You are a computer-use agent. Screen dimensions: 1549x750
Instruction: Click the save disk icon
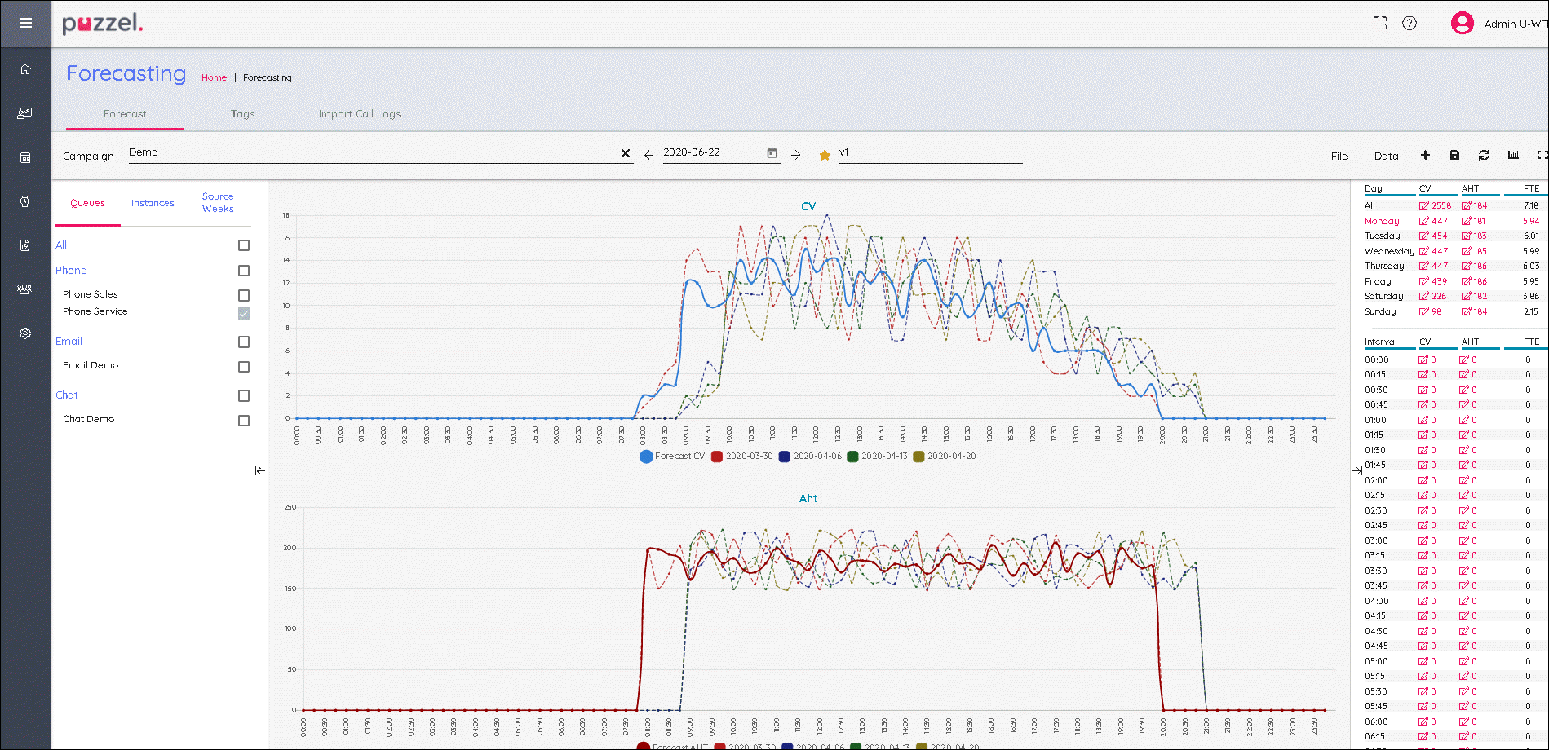click(1454, 155)
